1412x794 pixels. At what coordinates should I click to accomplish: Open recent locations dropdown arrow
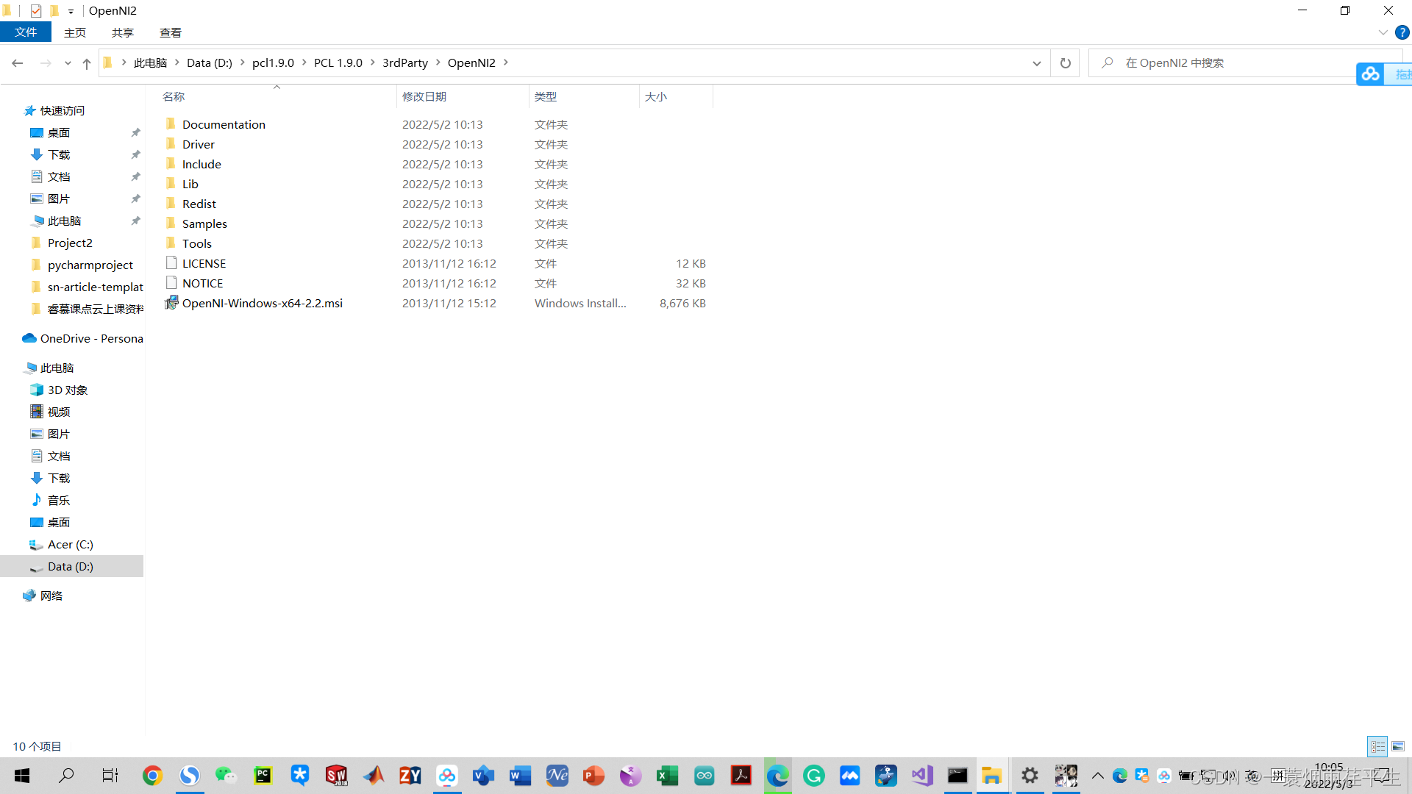(68, 63)
